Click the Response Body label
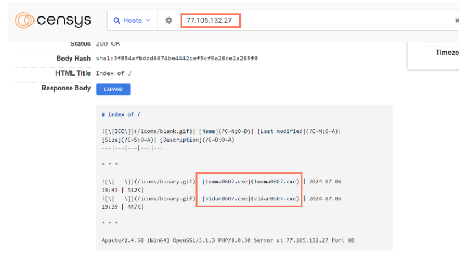 66,88
